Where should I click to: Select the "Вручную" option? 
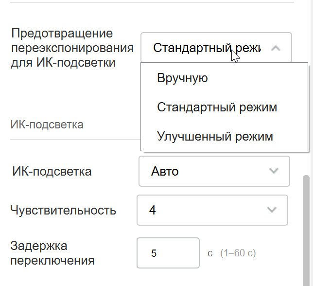(182, 78)
